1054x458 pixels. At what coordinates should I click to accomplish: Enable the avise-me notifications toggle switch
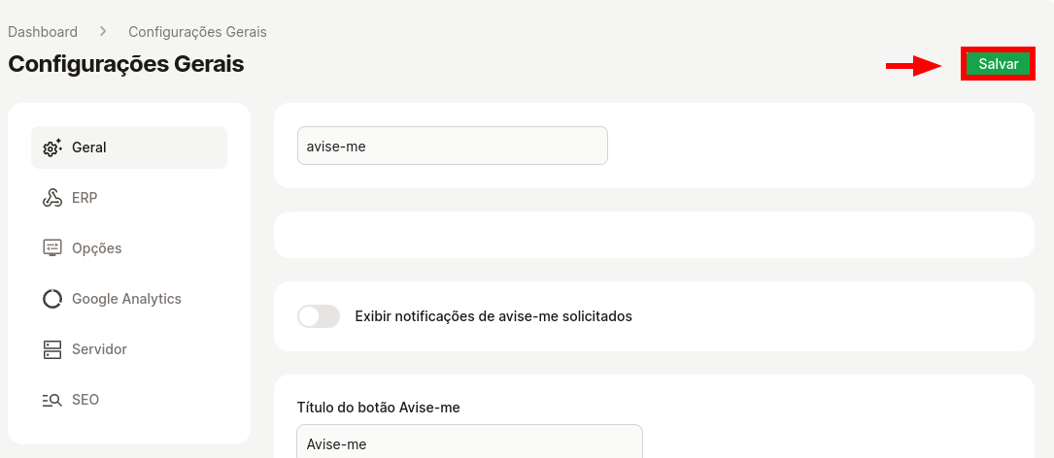click(x=319, y=316)
